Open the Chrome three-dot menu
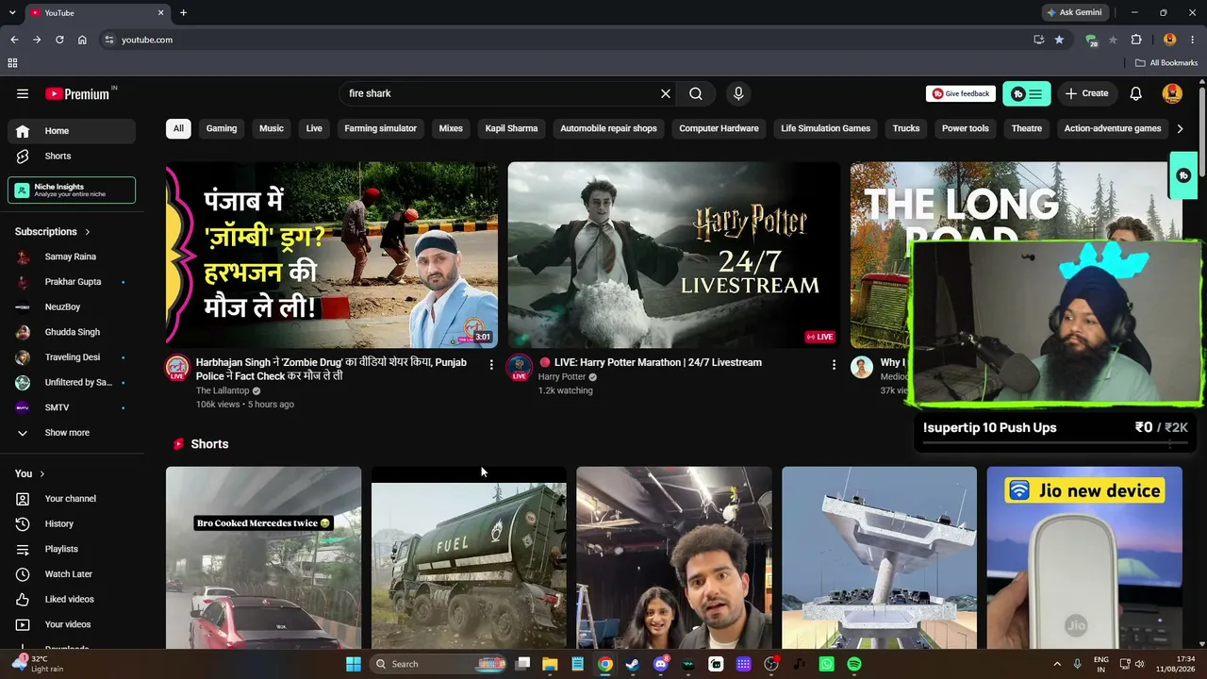 pyautogui.click(x=1193, y=40)
